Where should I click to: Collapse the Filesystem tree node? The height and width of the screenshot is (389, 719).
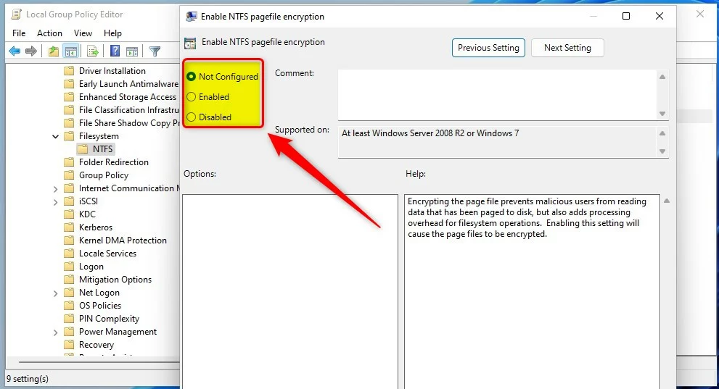[55, 136]
